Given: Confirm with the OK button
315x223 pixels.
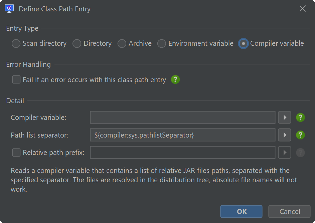Looking at the screenshot, I should pyautogui.click(x=241, y=211).
